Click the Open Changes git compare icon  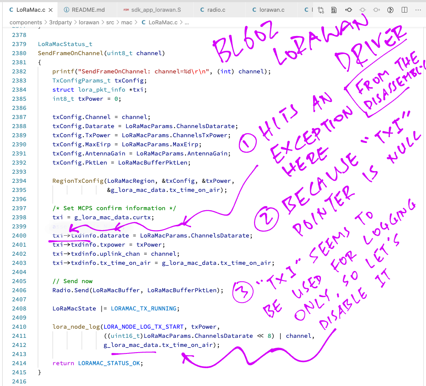(321, 10)
